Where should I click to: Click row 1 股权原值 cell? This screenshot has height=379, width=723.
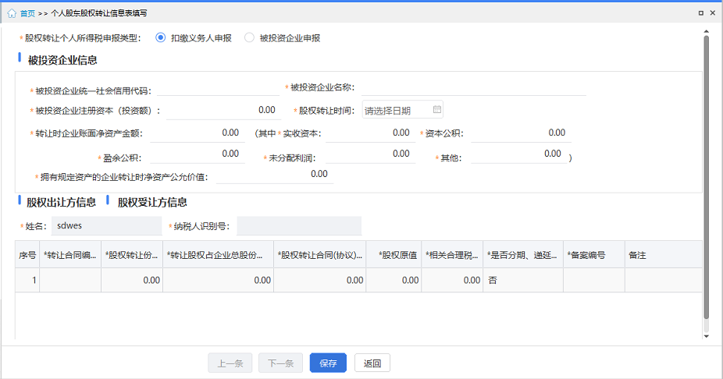[394, 280]
